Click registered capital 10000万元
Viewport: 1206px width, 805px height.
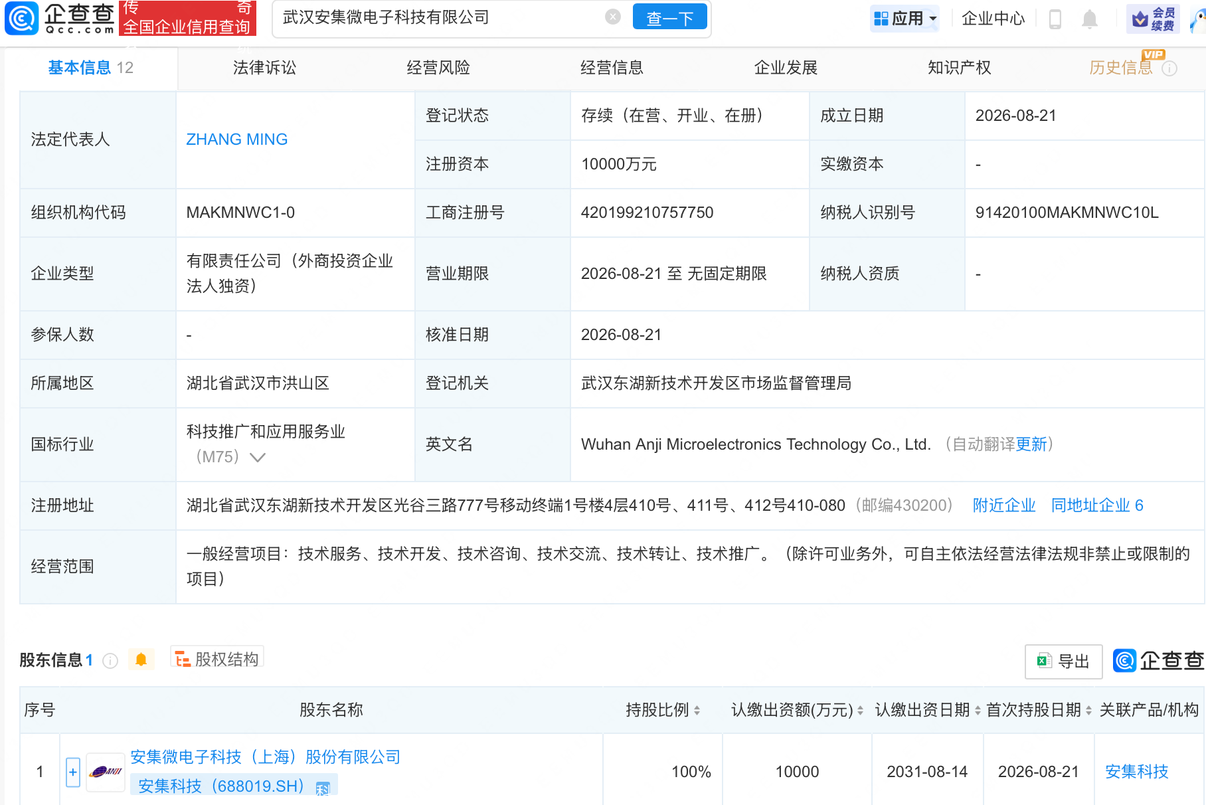tap(619, 164)
